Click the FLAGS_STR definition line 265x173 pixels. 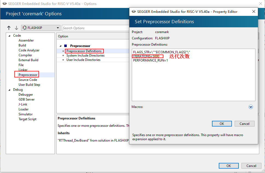(x=162, y=52)
